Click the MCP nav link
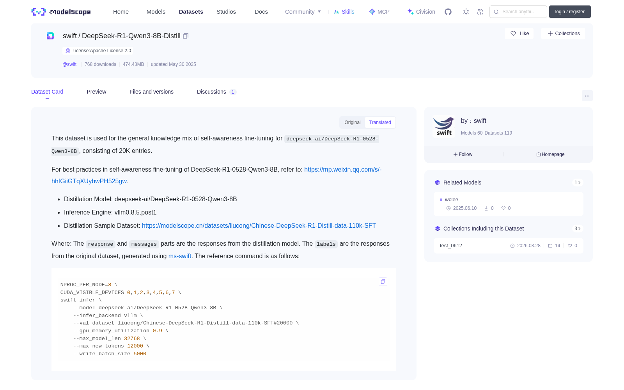The height and width of the screenshot is (390, 624). click(x=379, y=12)
